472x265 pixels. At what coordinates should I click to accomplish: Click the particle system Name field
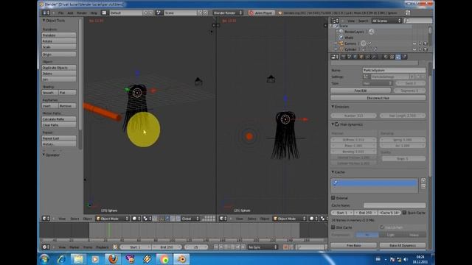point(394,70)
